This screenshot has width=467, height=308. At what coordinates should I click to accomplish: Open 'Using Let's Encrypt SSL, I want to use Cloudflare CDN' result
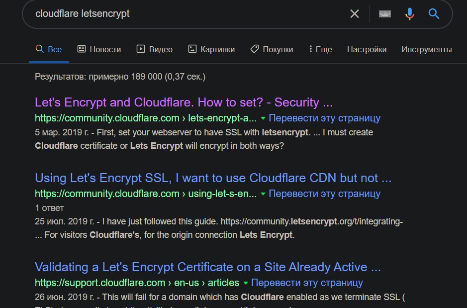click(213, 178)
